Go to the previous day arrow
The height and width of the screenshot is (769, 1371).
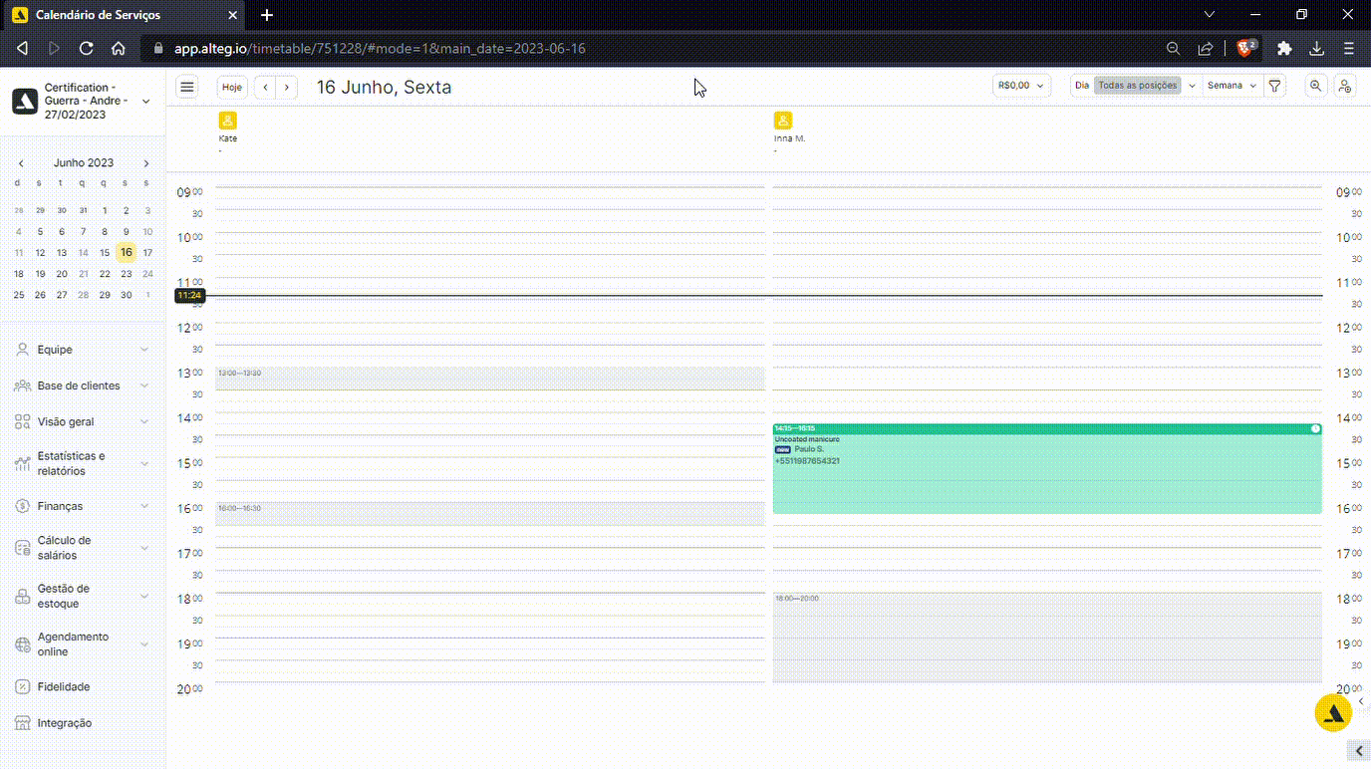[265, 88]
